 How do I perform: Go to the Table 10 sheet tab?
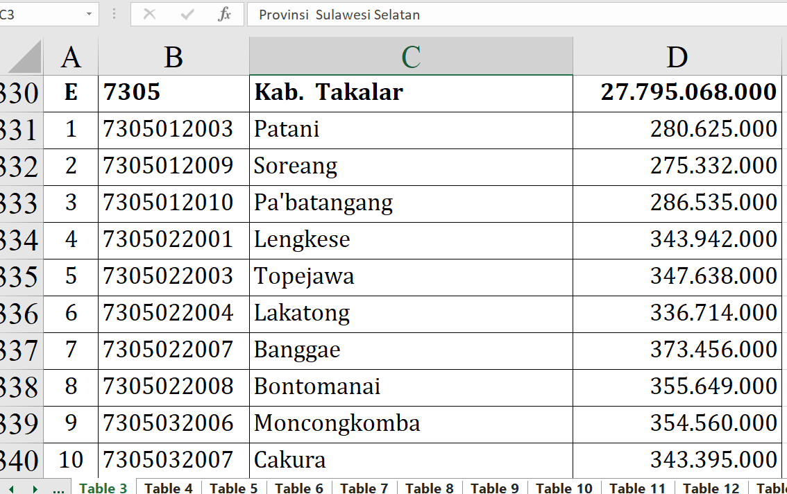pos(564,488)
